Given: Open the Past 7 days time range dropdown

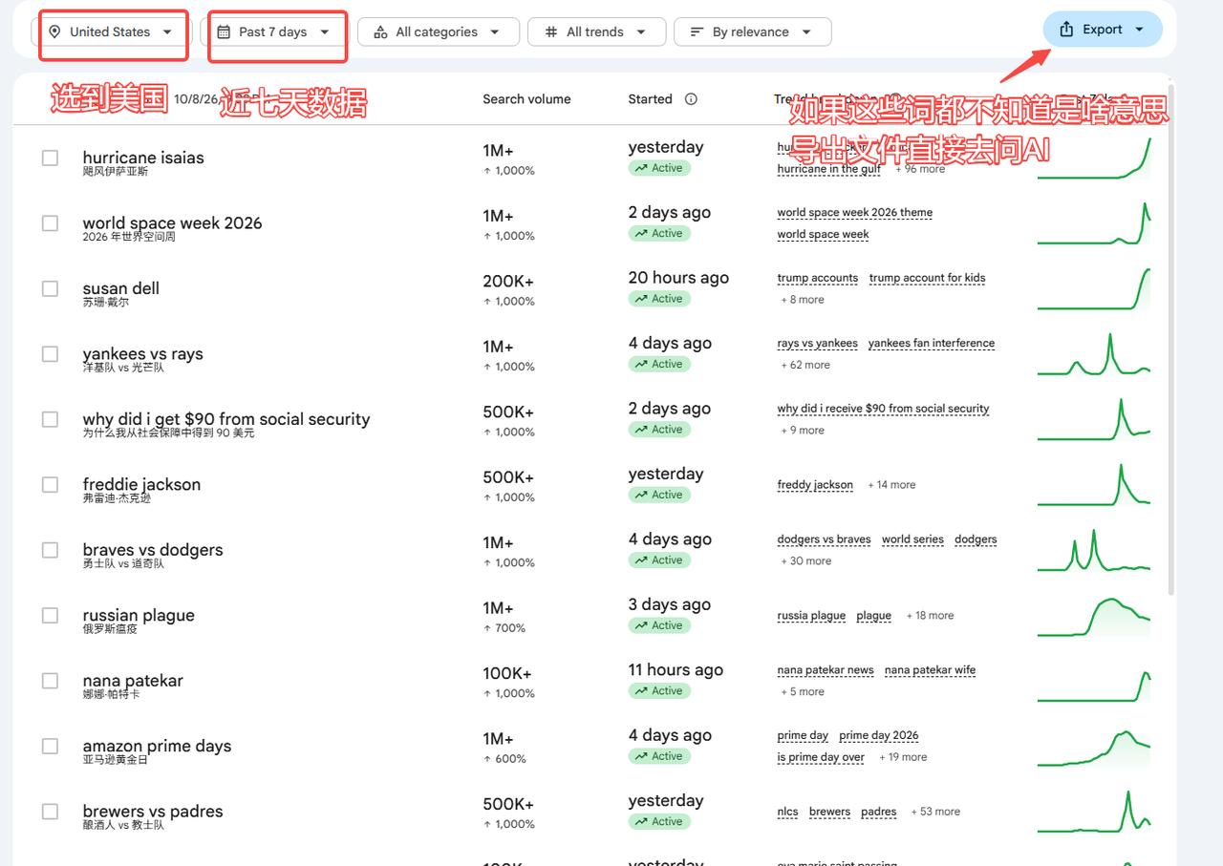Looking at the screenshot, I should [x=274, y=32].
